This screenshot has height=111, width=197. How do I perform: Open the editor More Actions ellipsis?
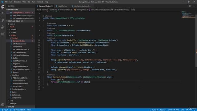[x=194, y=6]
